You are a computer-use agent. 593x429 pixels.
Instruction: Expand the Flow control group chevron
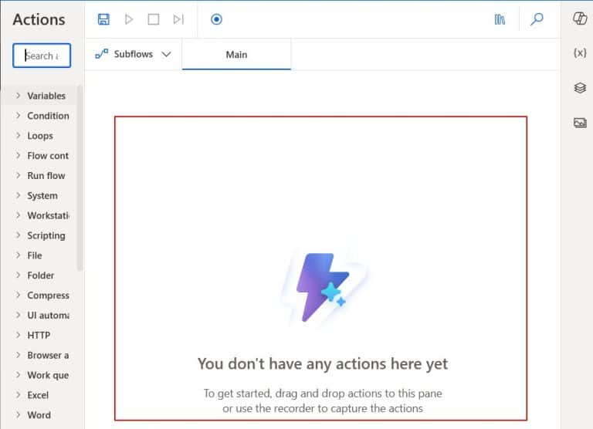coord(18,155)
